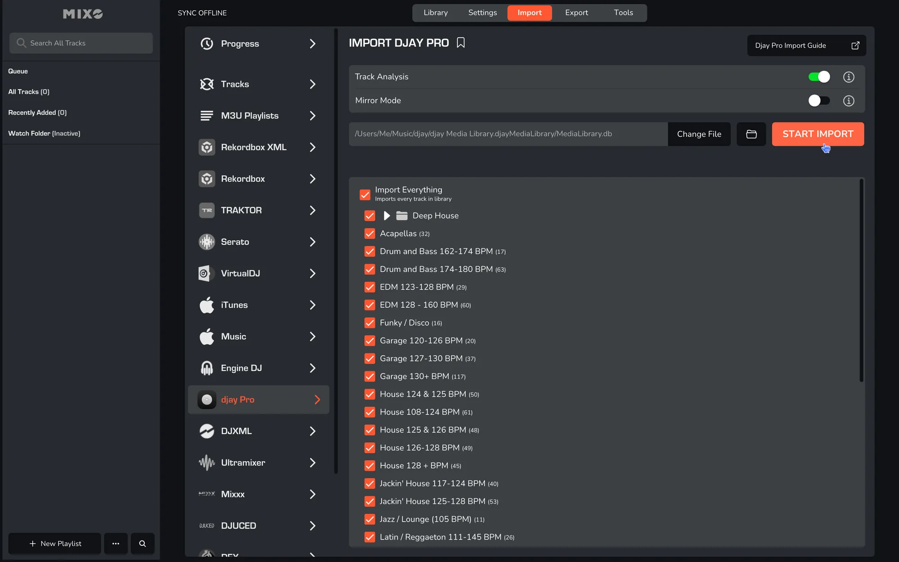Expand the Progress section chevron
This screenshot has width=899, height=562.
pyautogui.click(x=312, y=44)
